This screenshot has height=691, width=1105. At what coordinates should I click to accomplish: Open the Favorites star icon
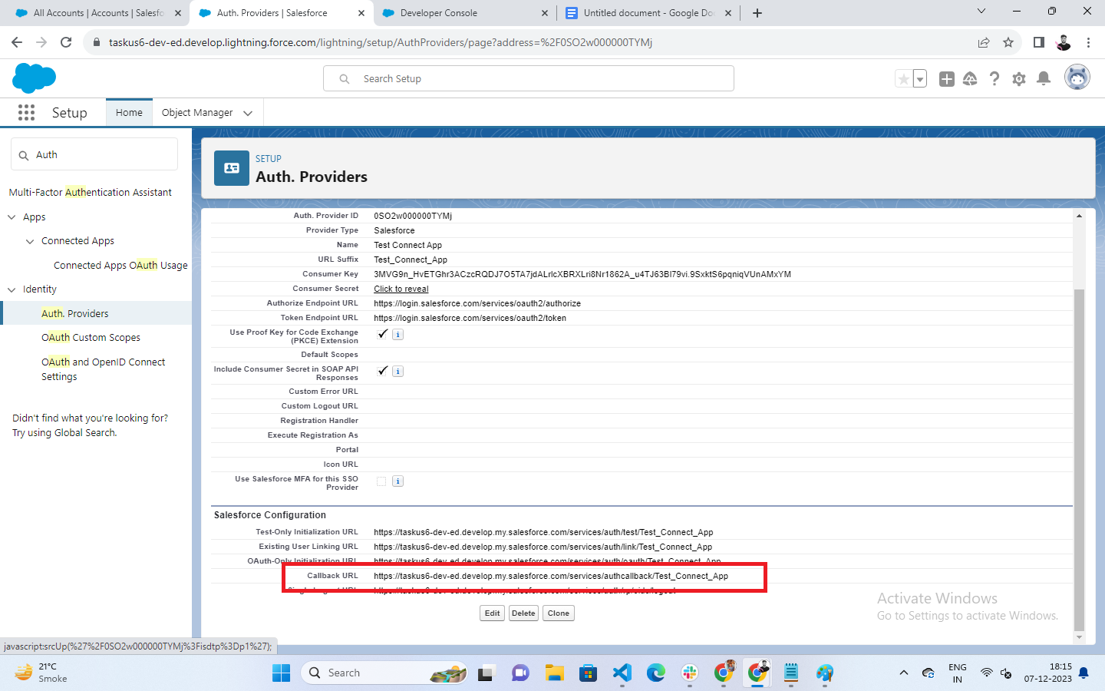point(904,79)
